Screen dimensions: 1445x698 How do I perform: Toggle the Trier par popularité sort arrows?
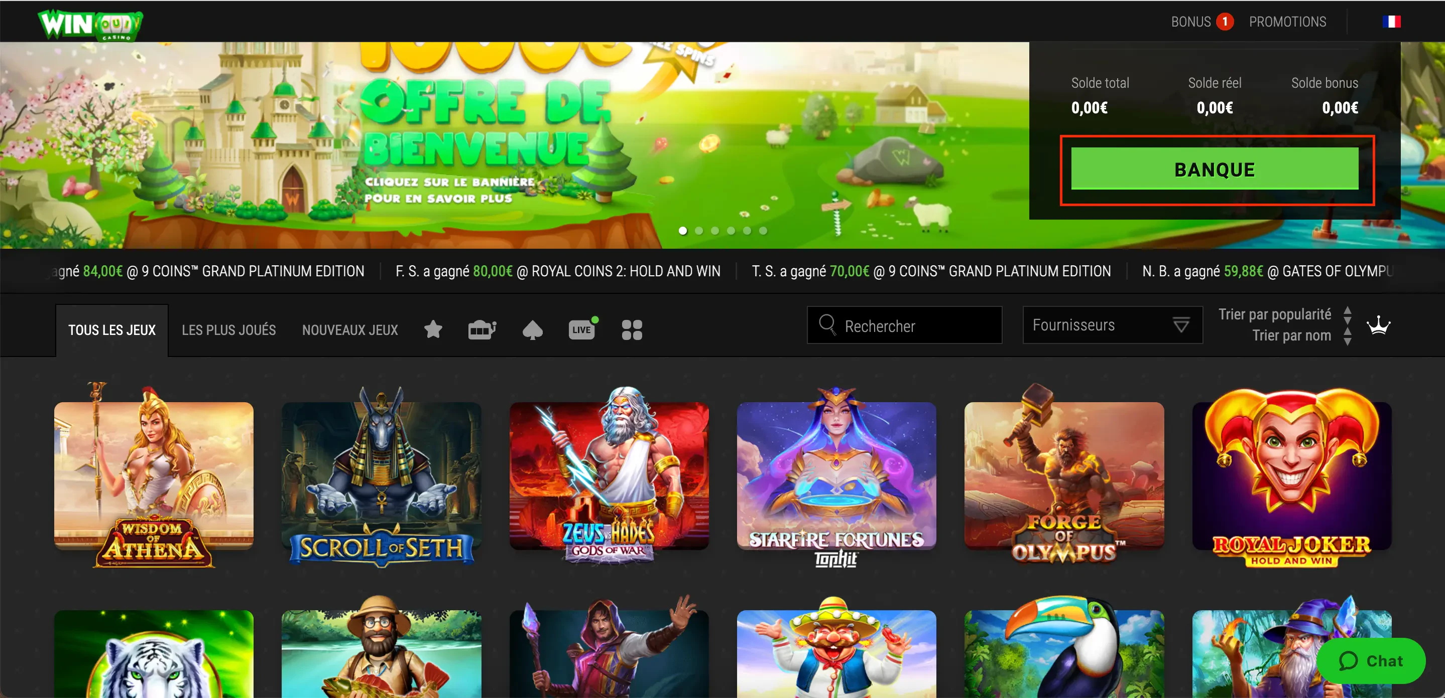(x=1348, y=315)
